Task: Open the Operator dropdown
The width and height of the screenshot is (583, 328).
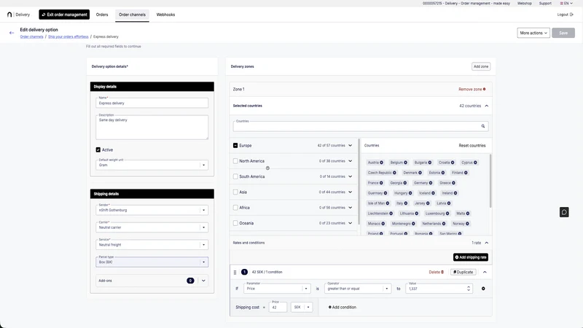Action: click(358, 289)
